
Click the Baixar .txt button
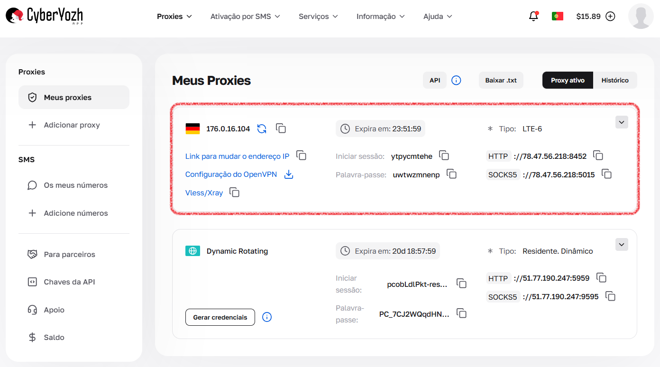[501, 80]
